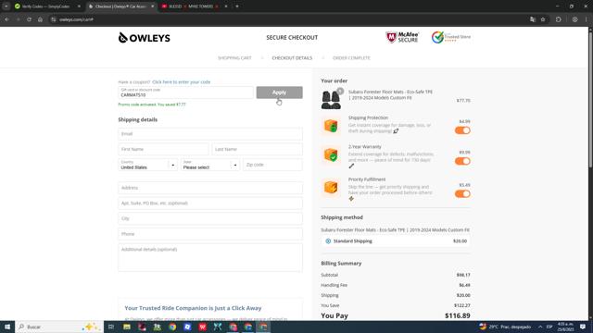Click the 2-Year Warranty box icon
The height and width of the screenshot is (333, 593).
point(331,154)
